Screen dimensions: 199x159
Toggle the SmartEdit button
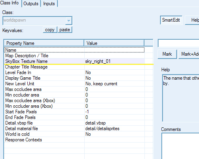pyautogui.click(x=171, y=20)
